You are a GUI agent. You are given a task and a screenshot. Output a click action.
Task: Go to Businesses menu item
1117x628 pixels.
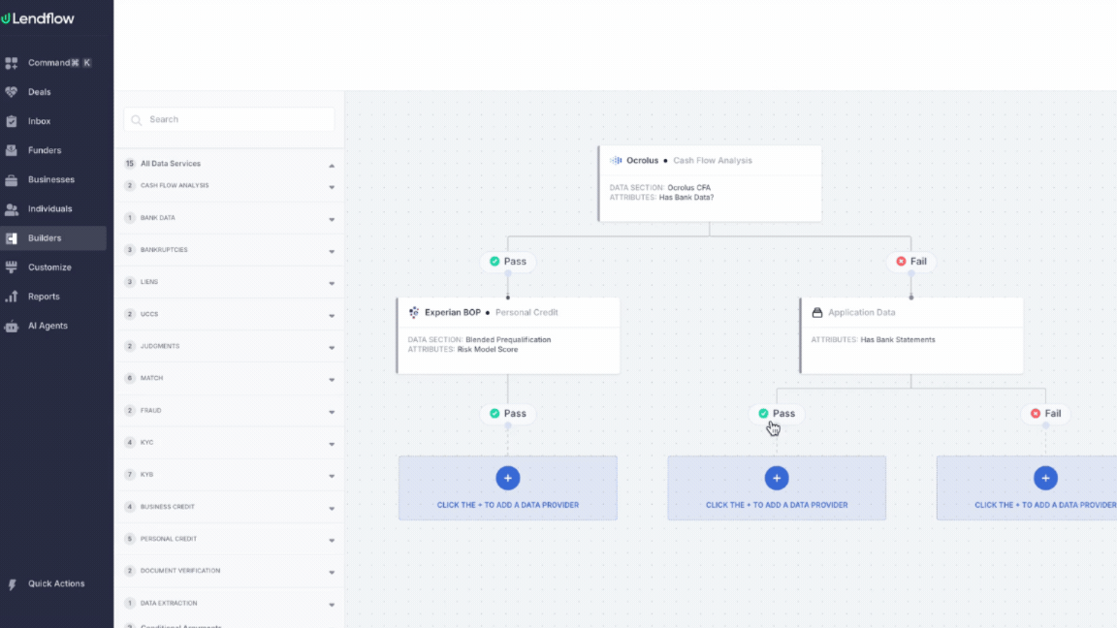coord(53,179)
